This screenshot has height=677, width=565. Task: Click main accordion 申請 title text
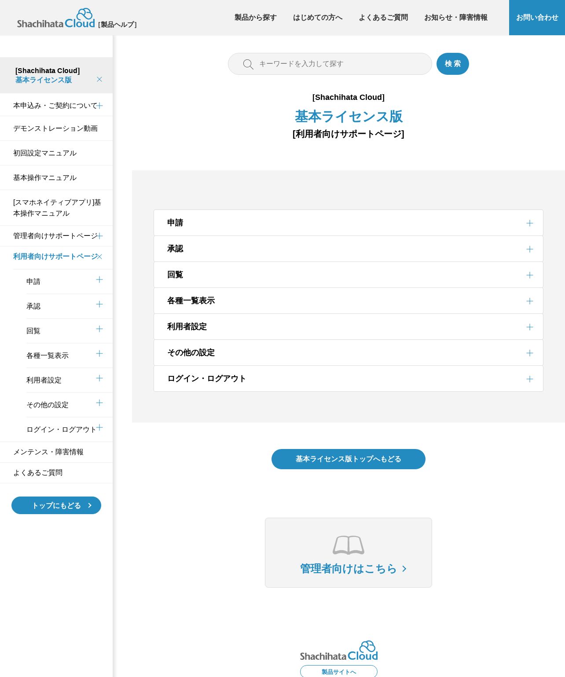pyautogui.click(x=175, y=223)
